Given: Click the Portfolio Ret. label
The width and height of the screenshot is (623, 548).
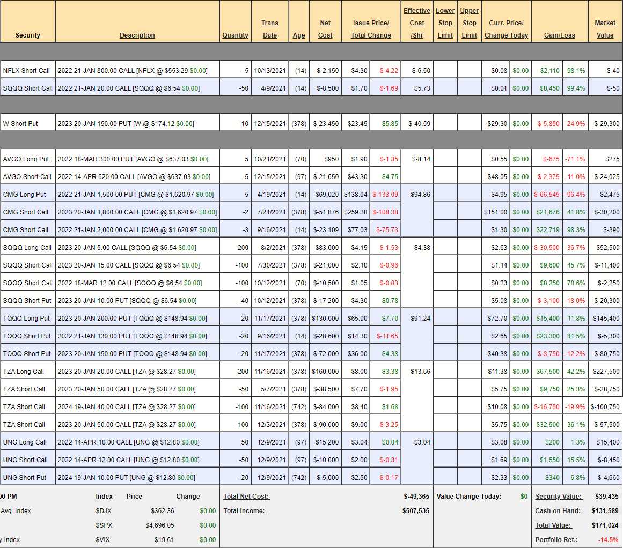Looking at the screenshot, I should click(x=556, y=540).
